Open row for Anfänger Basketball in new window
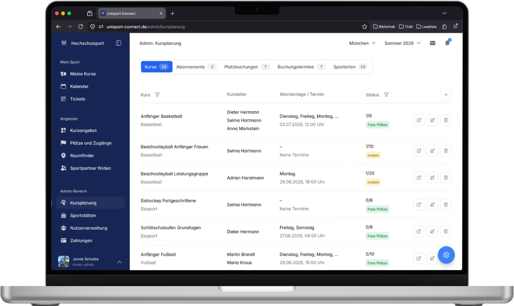The width and height of the screenshot is (514, 306). (x=419, y=120)
